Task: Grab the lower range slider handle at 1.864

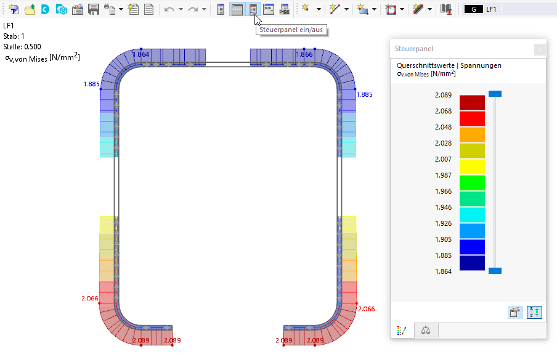Action: pyautogui.click(x=495, y=271)
